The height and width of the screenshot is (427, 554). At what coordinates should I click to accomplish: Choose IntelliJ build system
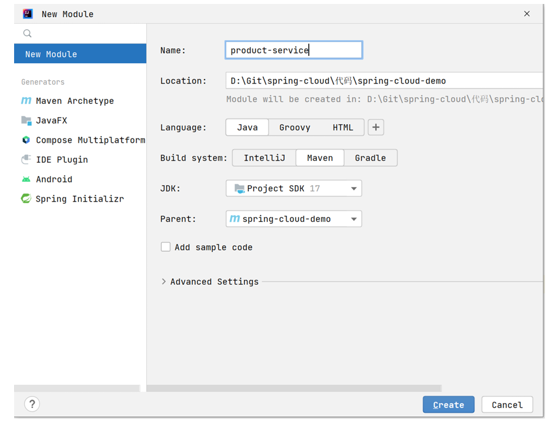click(264, 158)
